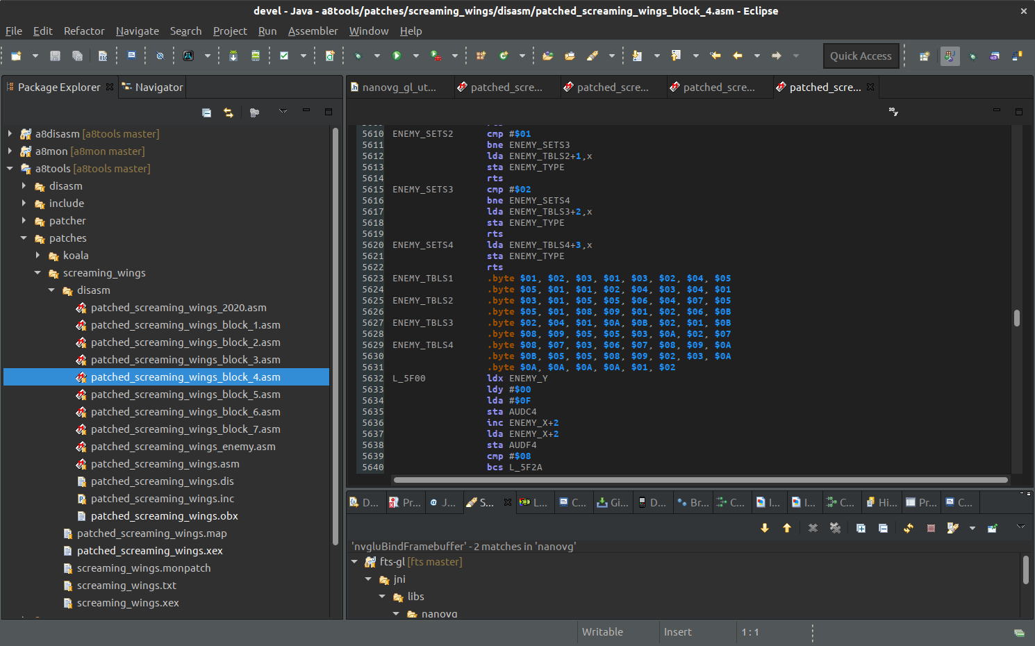Expand the a8disasm project
This screenshot has height=646, width=1035.
tap(10, 134)
